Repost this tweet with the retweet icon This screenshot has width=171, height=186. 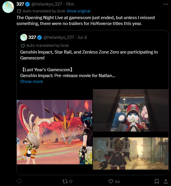[x=65, y=182]
